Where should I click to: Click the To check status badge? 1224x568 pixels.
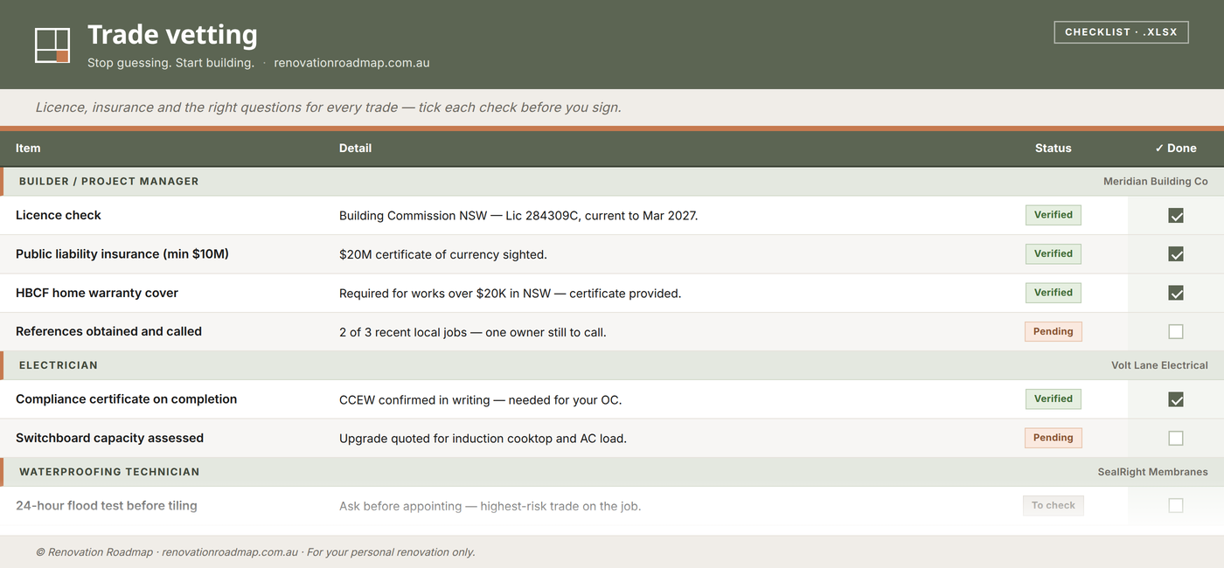tap(1054, 505)
